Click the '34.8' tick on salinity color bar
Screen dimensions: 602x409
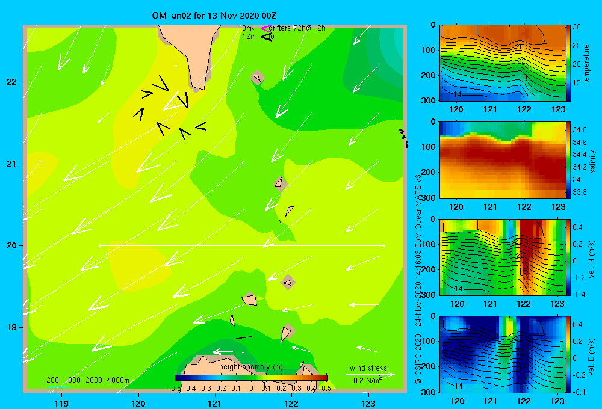pos(580,130)
